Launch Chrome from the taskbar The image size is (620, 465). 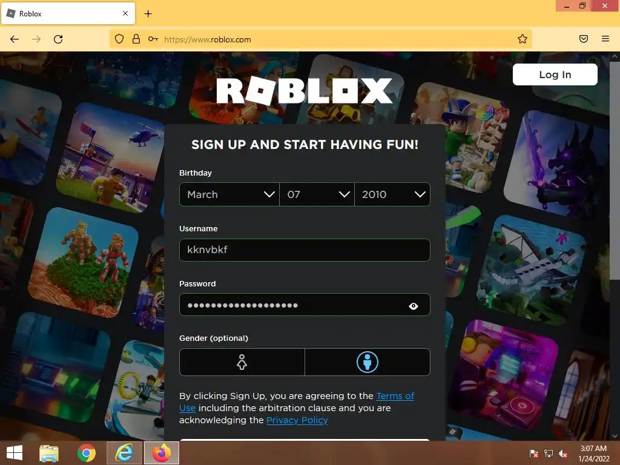[x=86, y=453]
